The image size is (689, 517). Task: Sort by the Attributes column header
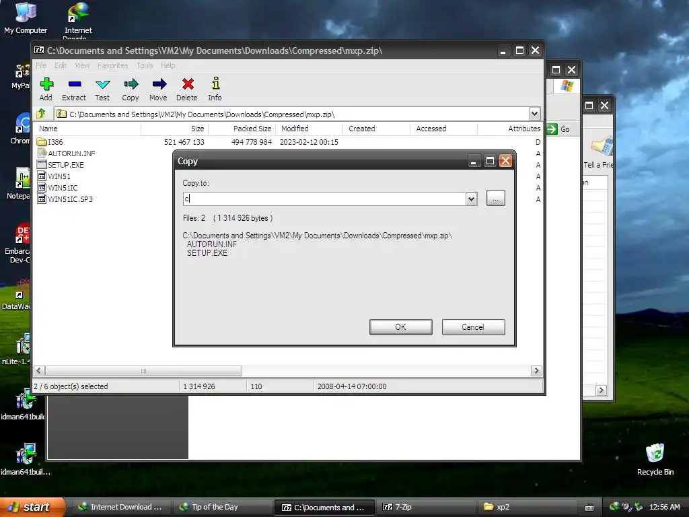pyautogui.click(x=510, y=129)
